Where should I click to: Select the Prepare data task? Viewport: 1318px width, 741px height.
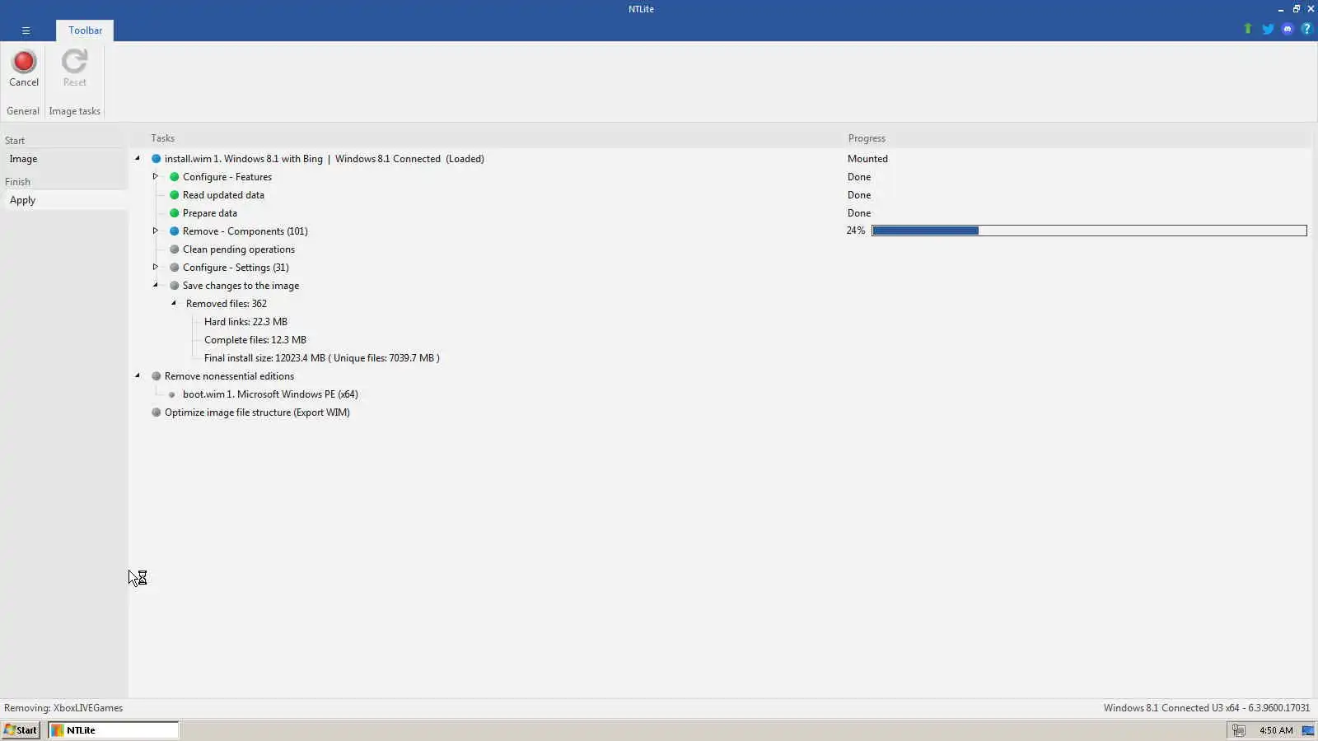pyautogui.click(x=209, y=213)
